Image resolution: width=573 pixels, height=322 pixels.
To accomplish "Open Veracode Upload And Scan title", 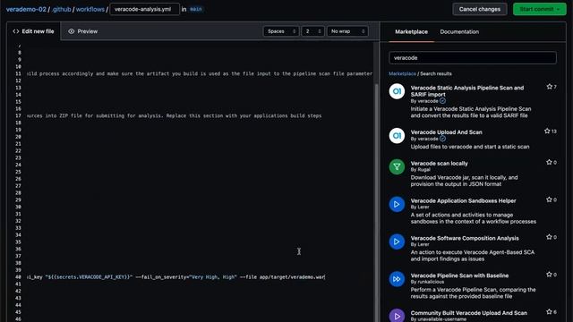I will coord(446,132).
